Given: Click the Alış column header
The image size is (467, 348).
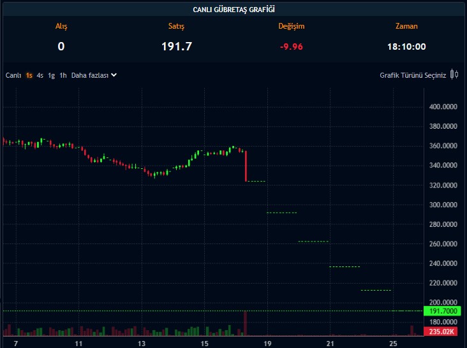Looking at the screenshot, I should (x=61, y=26).
